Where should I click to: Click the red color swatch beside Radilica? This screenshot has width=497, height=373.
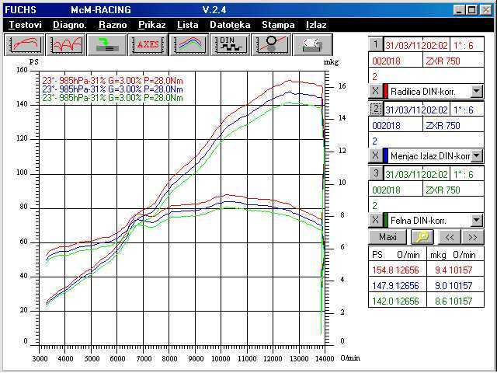click(386, 92)
